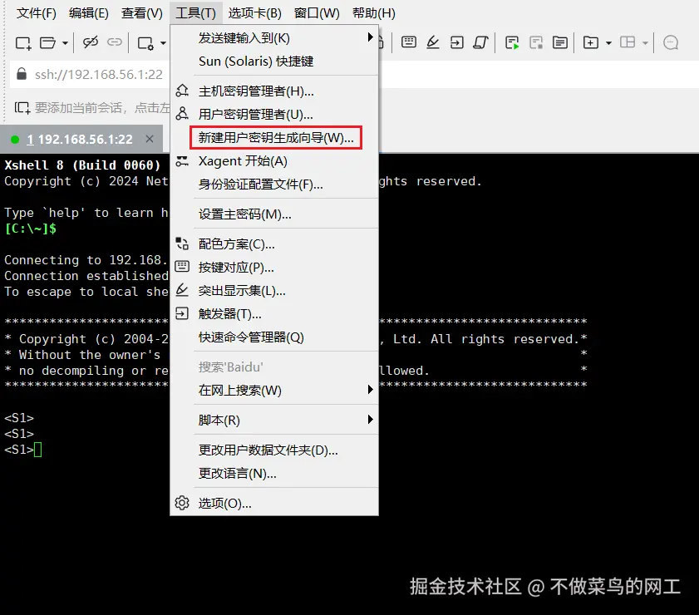Choose 新建用户密钥生成向导(W) menu item

274,138
